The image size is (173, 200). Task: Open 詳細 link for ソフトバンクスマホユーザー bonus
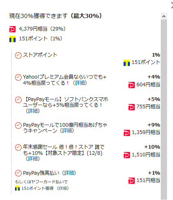[x=33, y=111]
